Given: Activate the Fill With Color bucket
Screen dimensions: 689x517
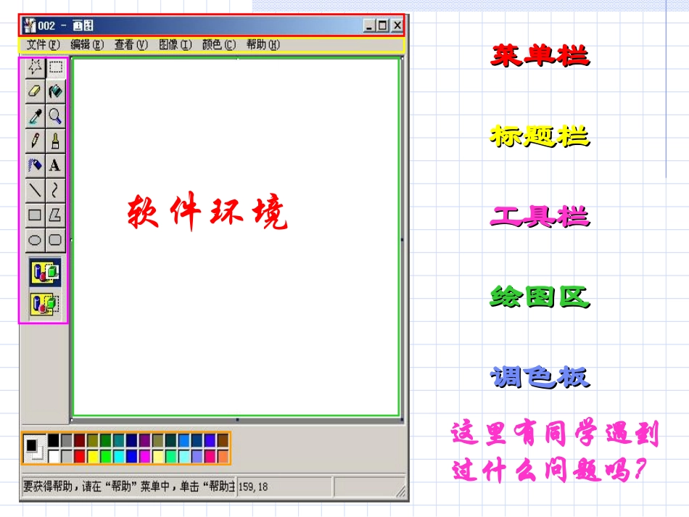Looking at the screenshot, I should click(55, 91).
